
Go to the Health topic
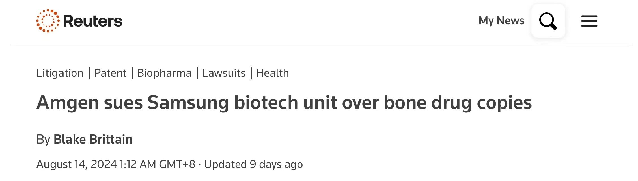(x=272, y=73)
